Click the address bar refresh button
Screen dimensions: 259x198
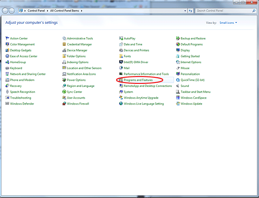click(190, 11)
